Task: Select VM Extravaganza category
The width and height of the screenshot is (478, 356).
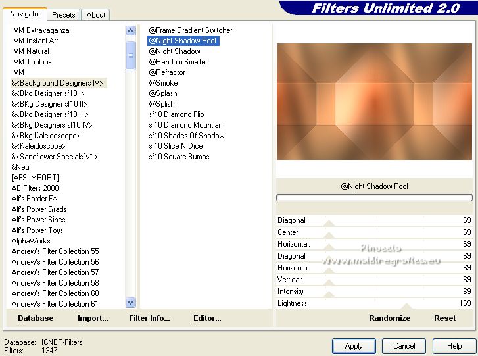Action: click(x=41, y=30)
